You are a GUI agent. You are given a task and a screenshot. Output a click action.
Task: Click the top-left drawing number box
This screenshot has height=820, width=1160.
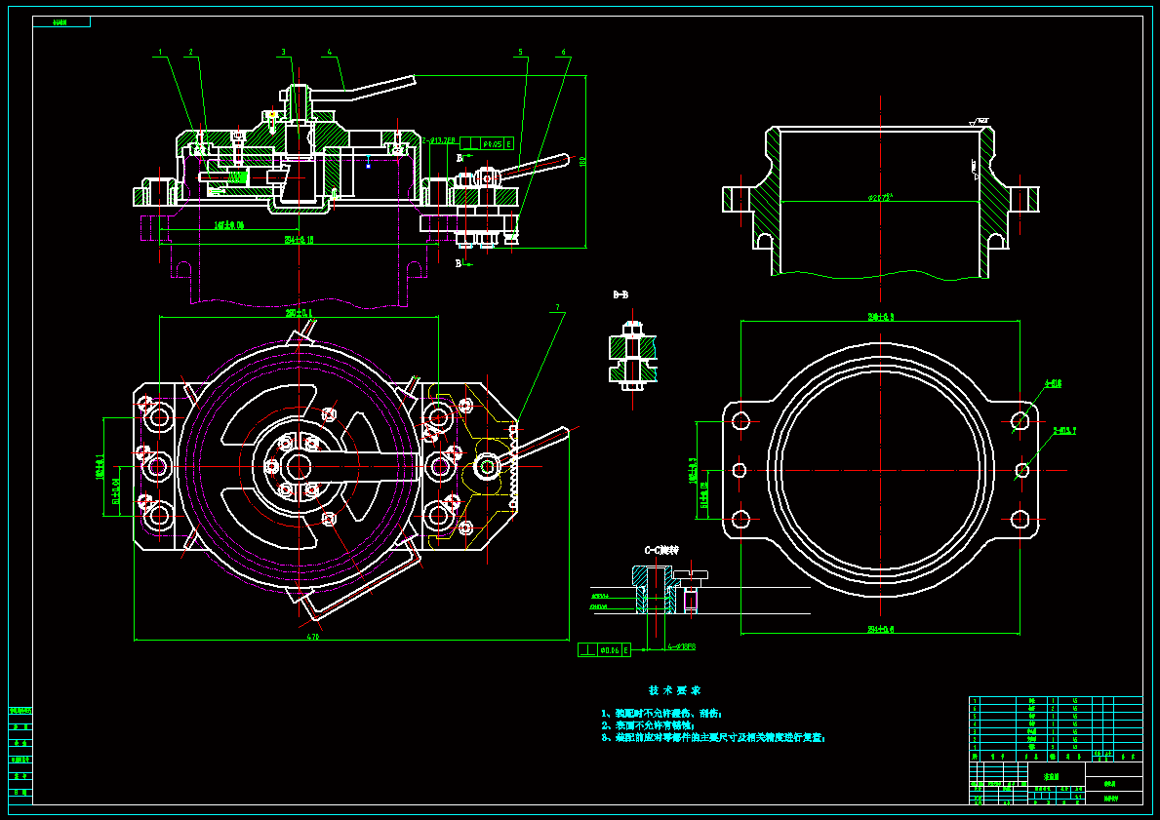coord(61,22)
